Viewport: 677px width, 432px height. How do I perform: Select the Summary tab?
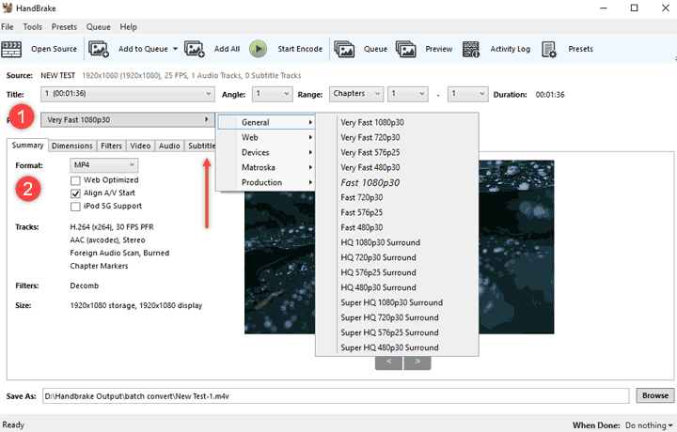[x=27, y=146]
